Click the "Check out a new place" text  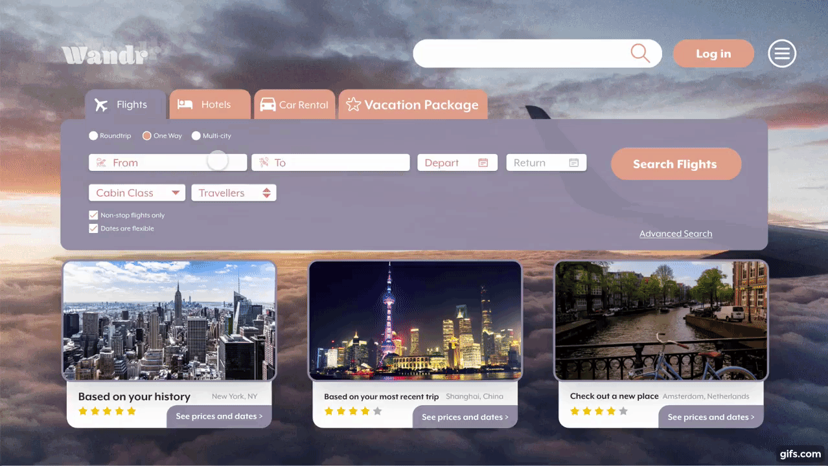[614, 396]
